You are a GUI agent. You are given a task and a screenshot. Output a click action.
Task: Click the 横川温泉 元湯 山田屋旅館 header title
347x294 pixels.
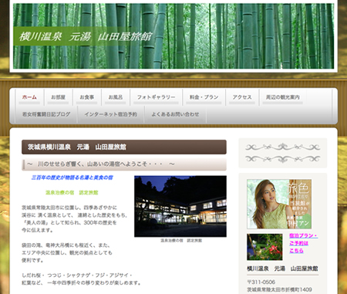click(x=86, y=37)
